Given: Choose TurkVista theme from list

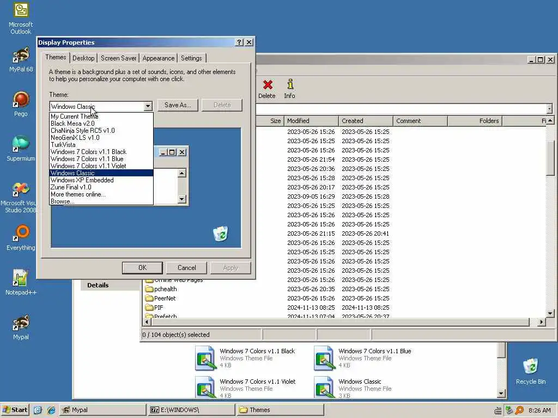Looking at the screenshot, I should [x=101, y=145].
